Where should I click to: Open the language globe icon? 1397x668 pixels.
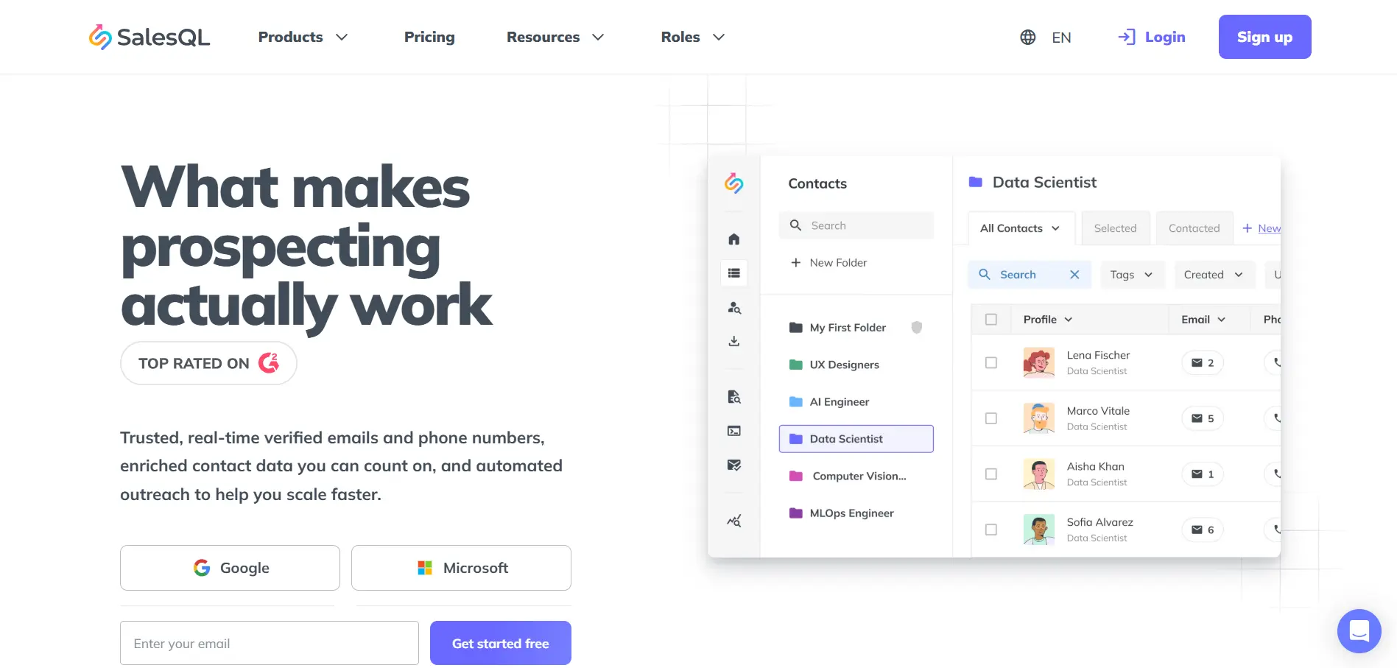[x=1028, y=38]
